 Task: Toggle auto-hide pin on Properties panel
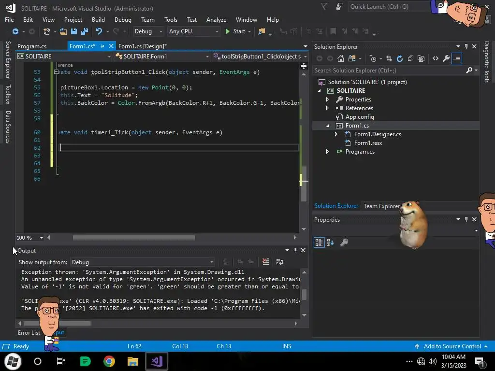[x=466, y=219]
